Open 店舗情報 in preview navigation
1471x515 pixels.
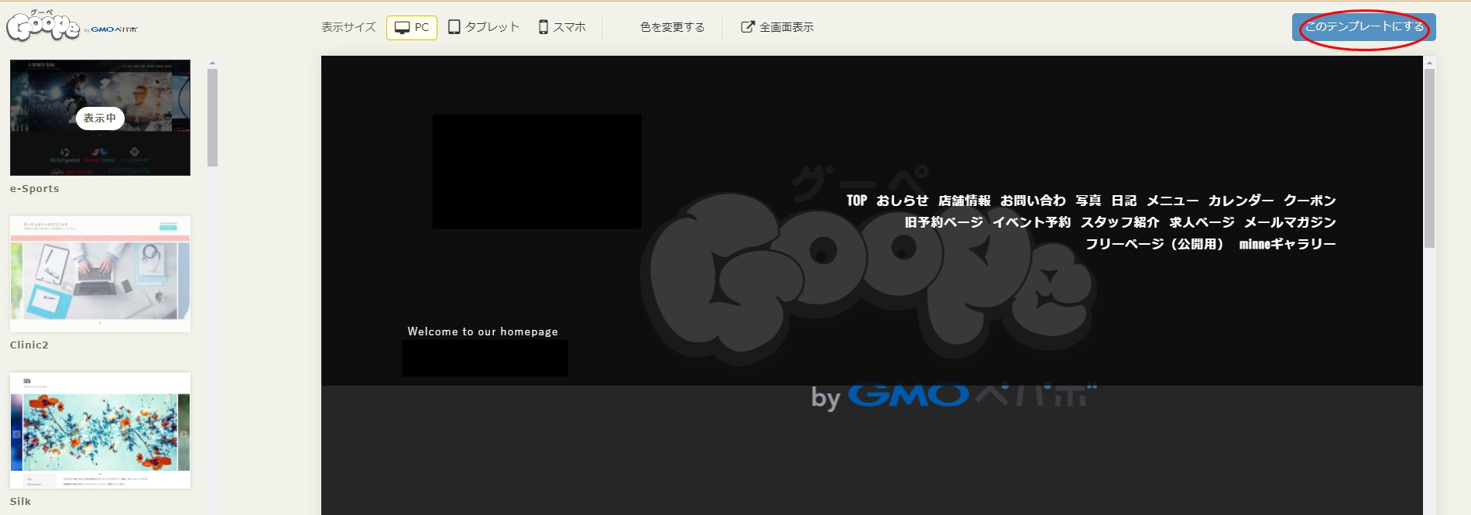(x=964, y=201)
